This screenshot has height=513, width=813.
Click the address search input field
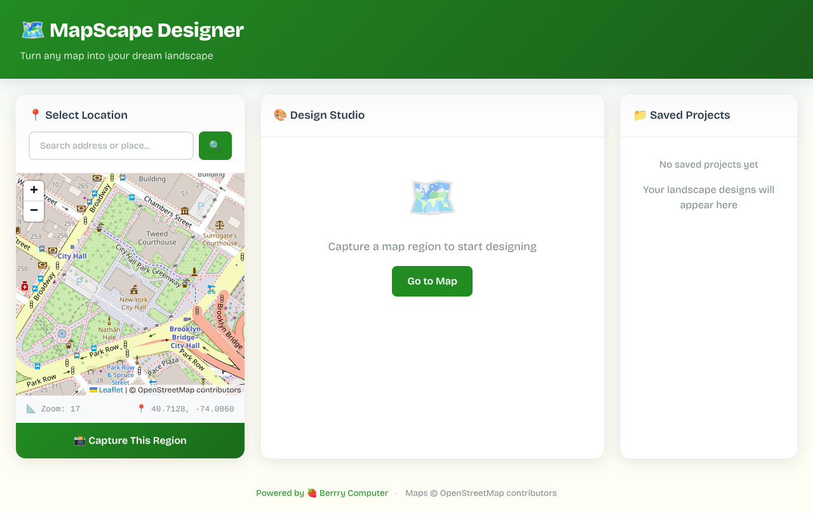[x=111, y=145]
